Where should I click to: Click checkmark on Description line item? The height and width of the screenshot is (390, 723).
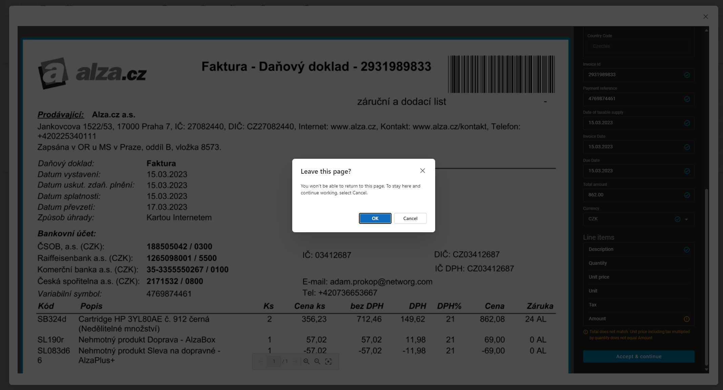tap(687, 250)
